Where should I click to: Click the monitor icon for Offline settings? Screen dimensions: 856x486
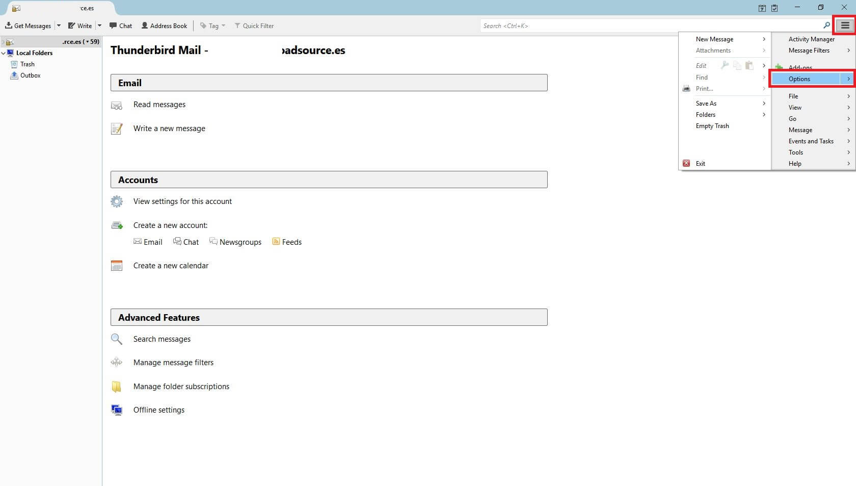point(117,410)
